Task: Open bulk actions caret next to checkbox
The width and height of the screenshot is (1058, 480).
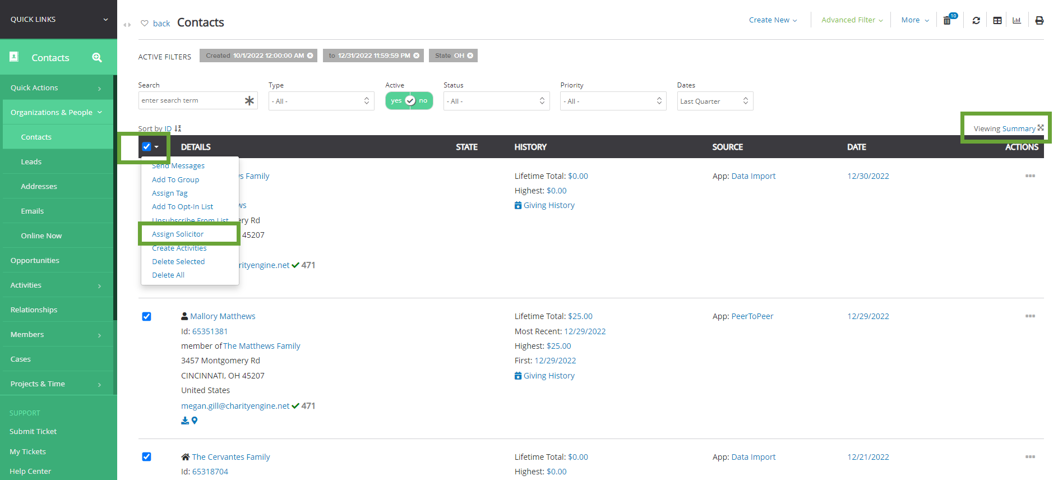Action: (x=156, y=147)
